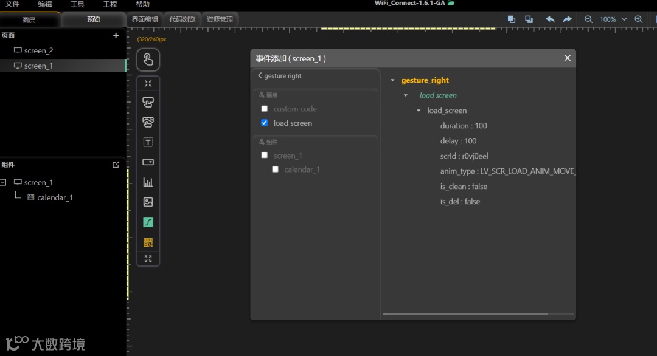Select calendar_1 in the 组件 tree
657x356 pixels.
[55, 197]
